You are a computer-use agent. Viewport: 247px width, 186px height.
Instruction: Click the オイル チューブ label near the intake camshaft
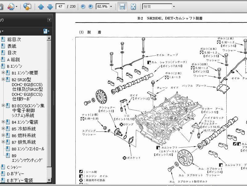pos(167,55)
